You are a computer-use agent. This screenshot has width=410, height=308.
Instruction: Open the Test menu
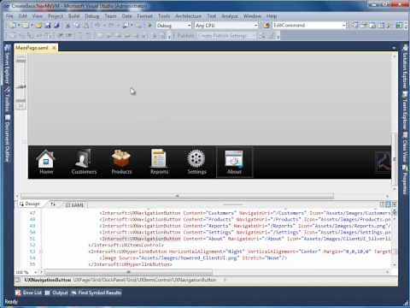(212, 16)
